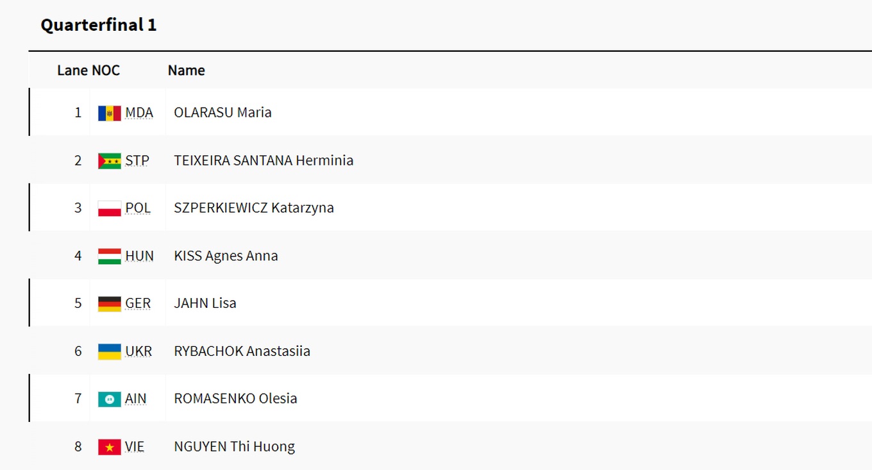
Task: Click the Name column header
Action: (187, 71)
